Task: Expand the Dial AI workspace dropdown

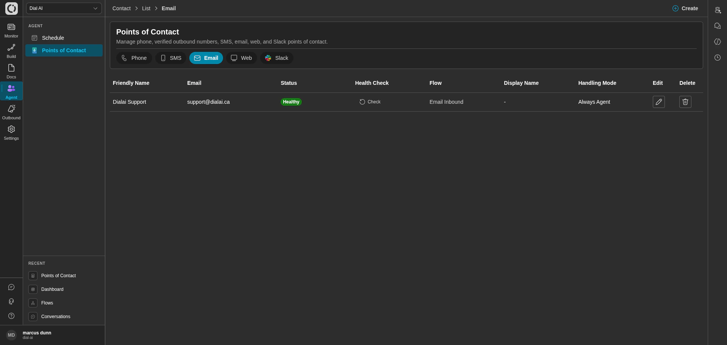Action: 64,8
